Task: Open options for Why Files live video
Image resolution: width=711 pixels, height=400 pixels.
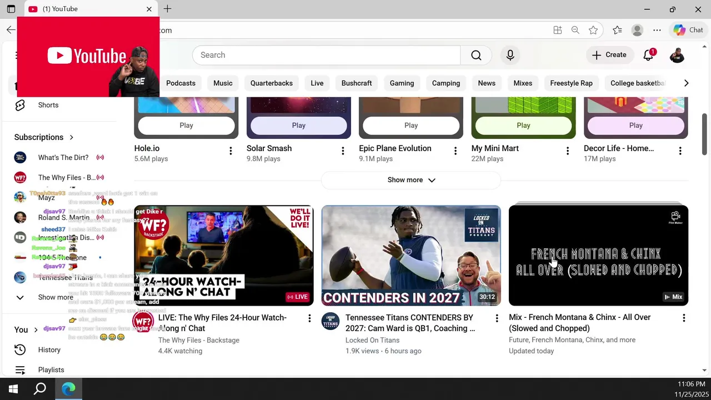Action: [309, 318]
